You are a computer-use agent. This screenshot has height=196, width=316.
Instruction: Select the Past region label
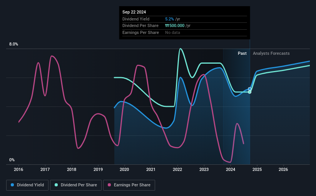(x=242, y=53)
